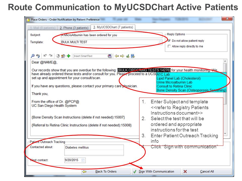Click the From the office of Dr. @PCP@ line

(x=55, y=102)
